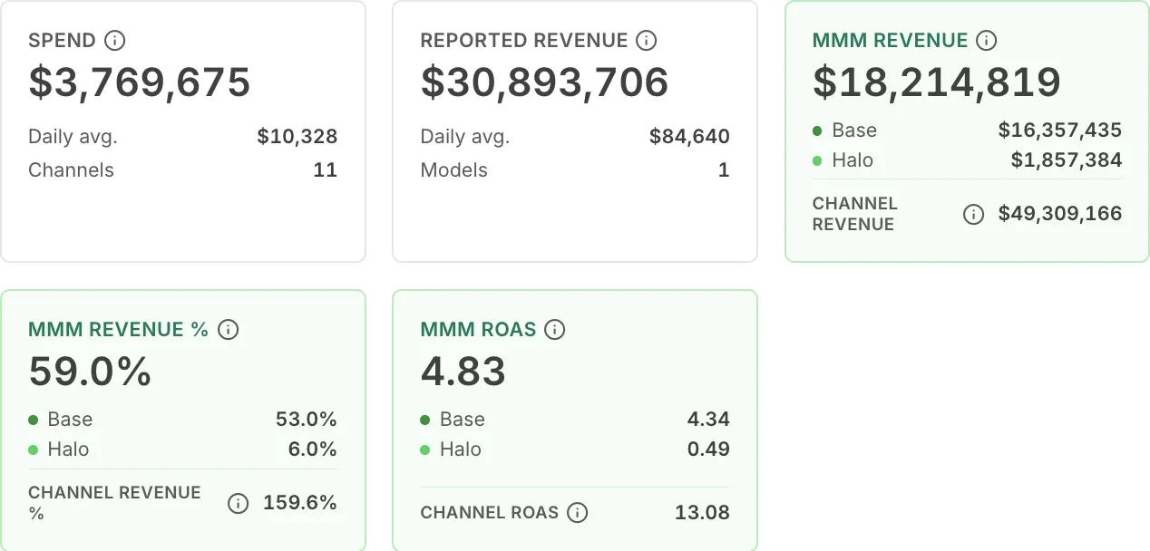
Task: Click the Halo ROAS value 0.49
Action: click(708, 449)
